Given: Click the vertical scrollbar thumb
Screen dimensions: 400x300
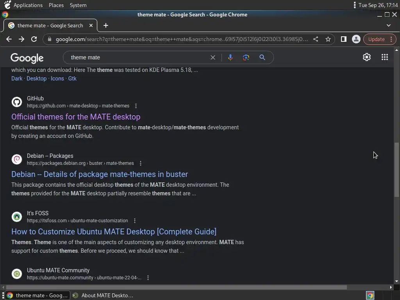Looking at the screenshot, I should click(396, 170).
